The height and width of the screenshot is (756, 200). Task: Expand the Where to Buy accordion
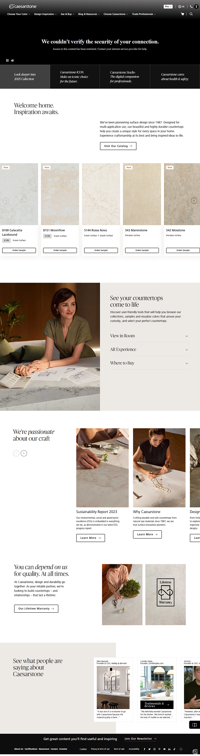149,363
